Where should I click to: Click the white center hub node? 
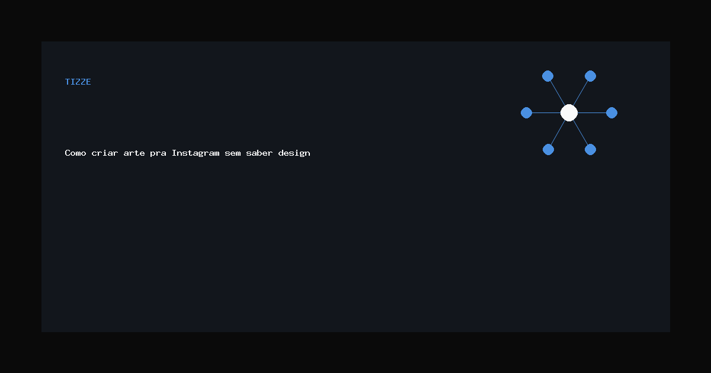click(569, 112)
